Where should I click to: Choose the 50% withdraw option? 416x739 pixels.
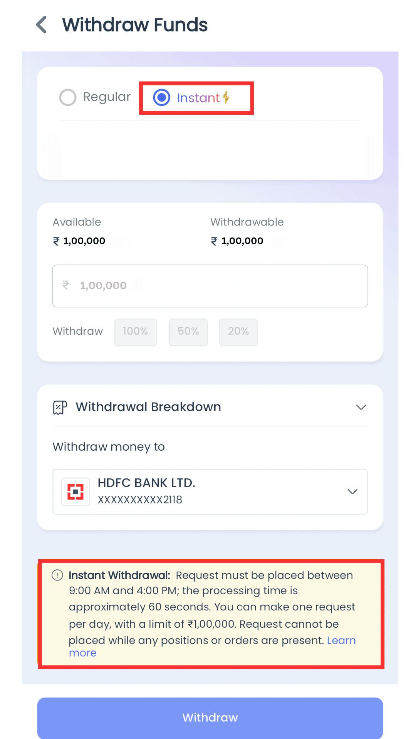188,332
